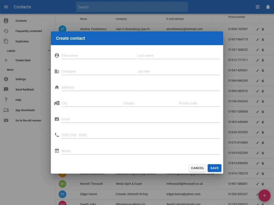Expand the More section chevron
The height and width of the screenshot is (205, 274).
point(49,70)
